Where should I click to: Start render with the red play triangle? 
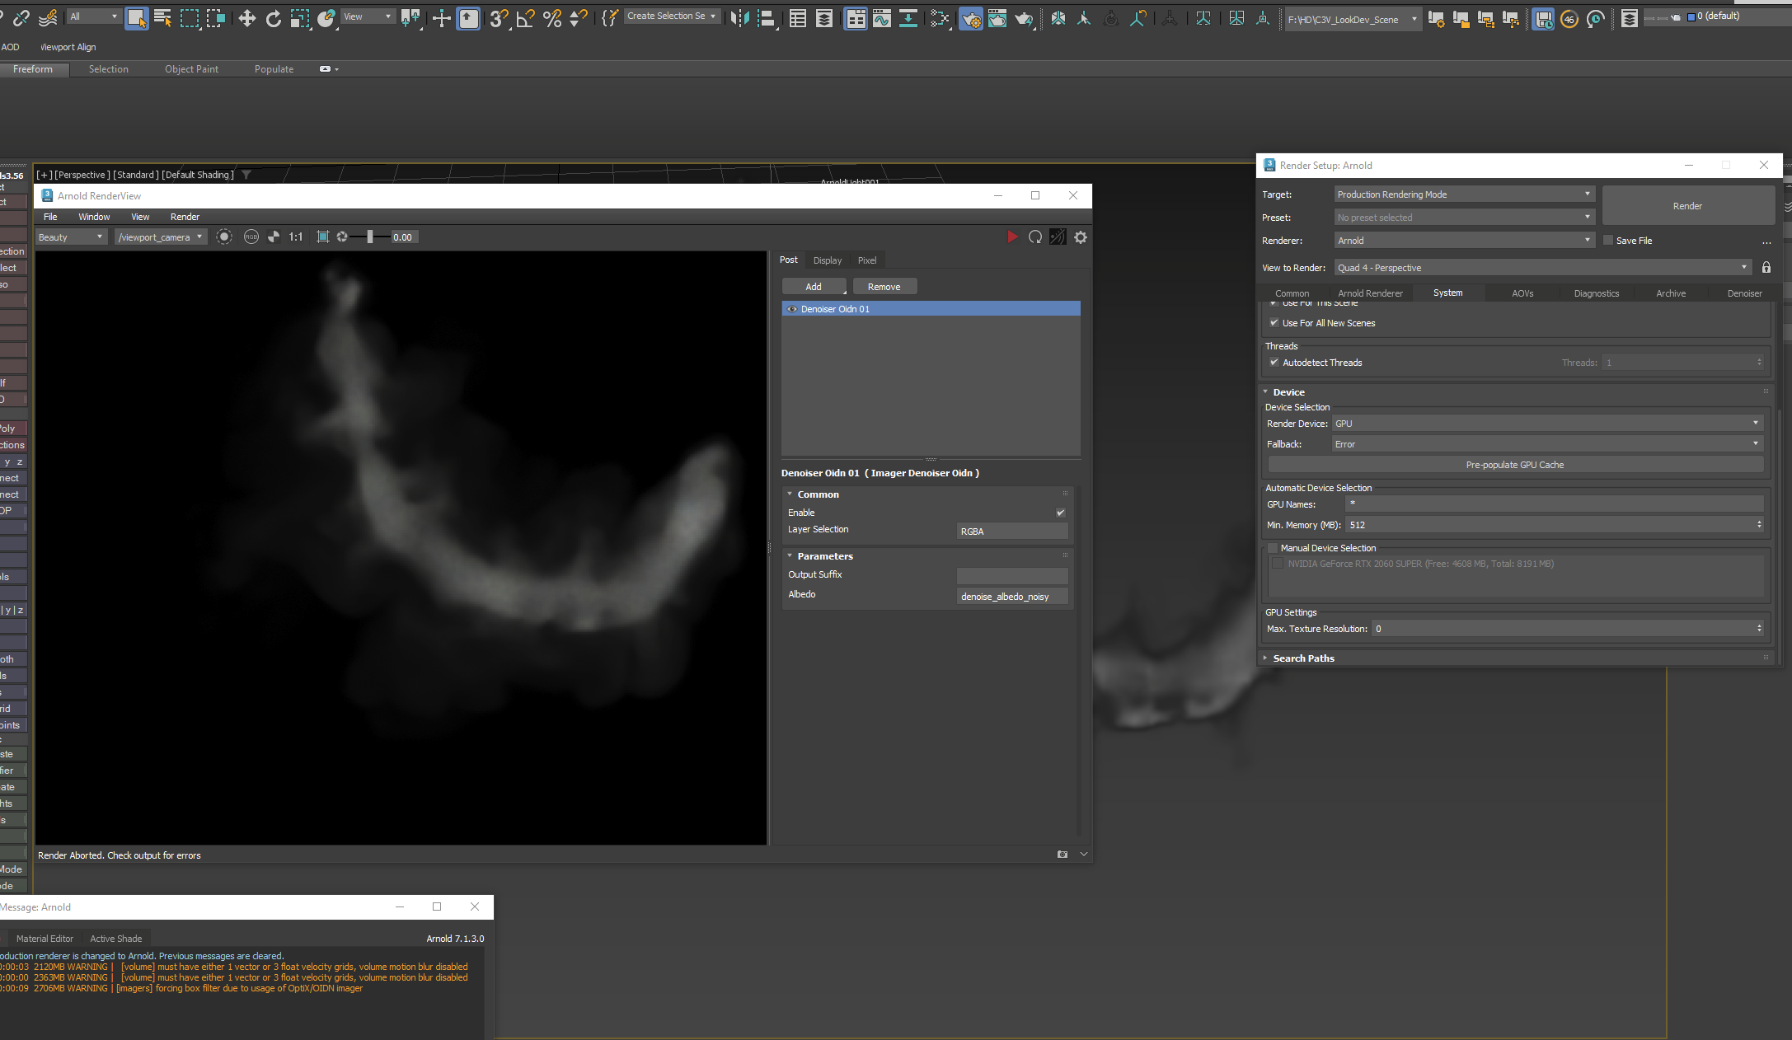[1013, 237]
